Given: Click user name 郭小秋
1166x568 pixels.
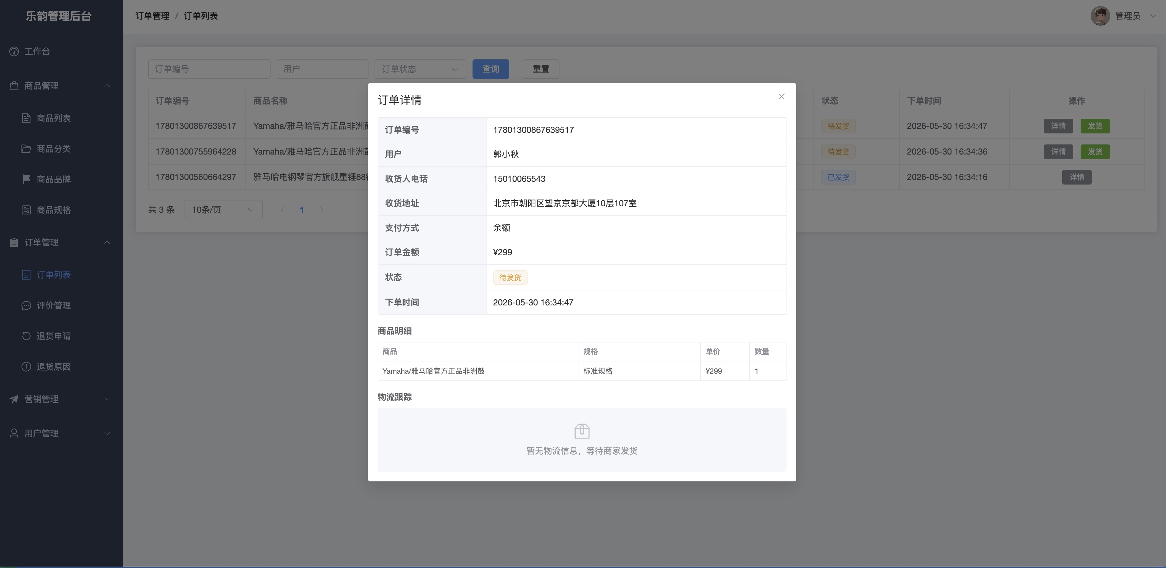Looking at the screenshot, I should click(x=506, y=154).
